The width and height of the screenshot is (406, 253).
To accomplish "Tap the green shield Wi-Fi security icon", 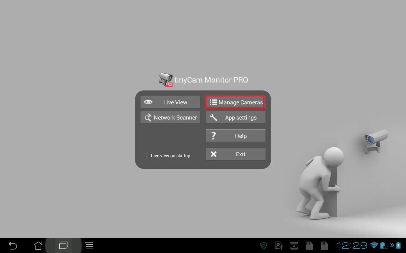I will click(x=264, y=246).
